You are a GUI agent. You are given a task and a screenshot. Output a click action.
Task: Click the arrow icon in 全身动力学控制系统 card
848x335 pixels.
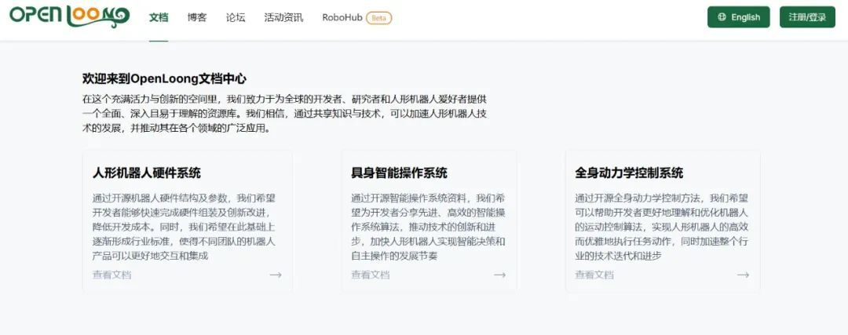(743, 275)
